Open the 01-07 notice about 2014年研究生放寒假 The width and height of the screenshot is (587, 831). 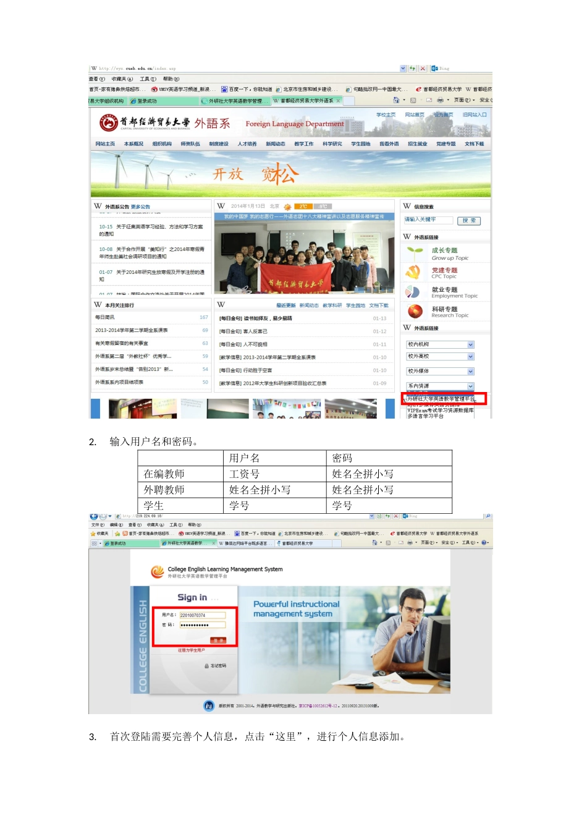pyautogui.click(x=152, y=276)
